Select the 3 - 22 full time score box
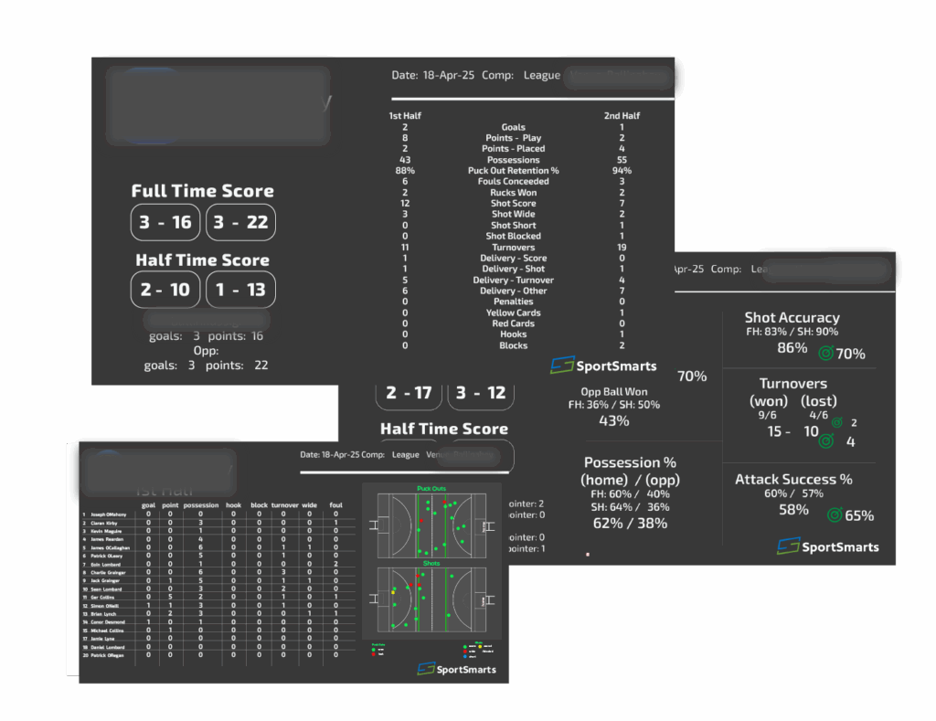 point(240,223)
